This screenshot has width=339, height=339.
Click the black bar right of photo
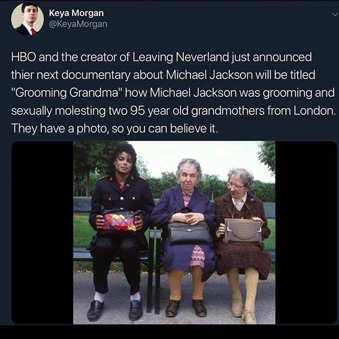pos(306,233)
